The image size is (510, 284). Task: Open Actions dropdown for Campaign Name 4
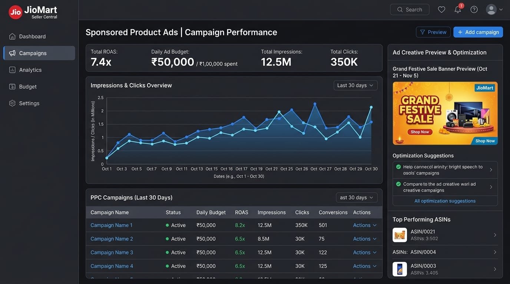[365, 266]
